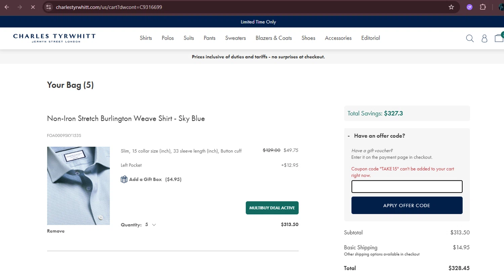Stop page loading with X button
The image size is (504, 278).
coord(33,7)
